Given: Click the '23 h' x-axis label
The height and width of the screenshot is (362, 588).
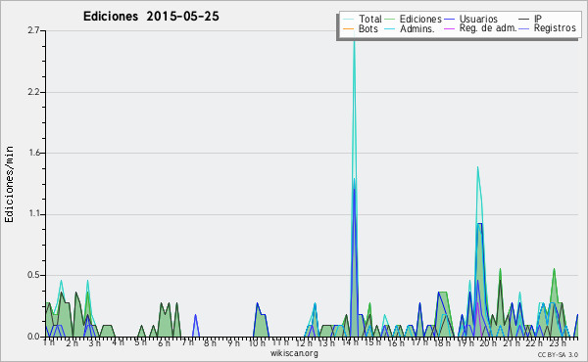Looking at the screenshot, I should 558,342.
